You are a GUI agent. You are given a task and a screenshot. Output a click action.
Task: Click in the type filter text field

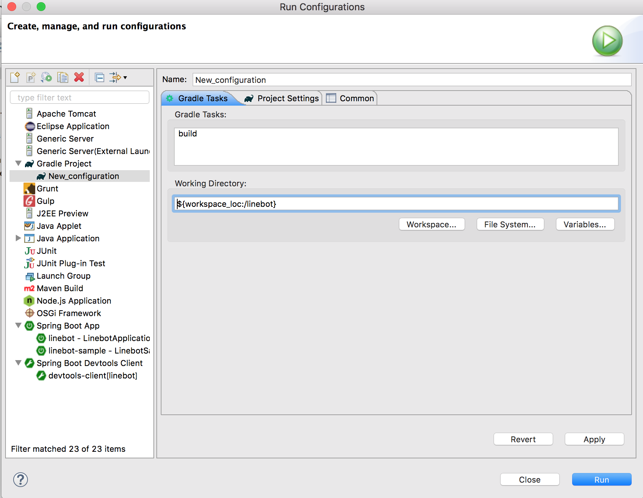(80, 98)
